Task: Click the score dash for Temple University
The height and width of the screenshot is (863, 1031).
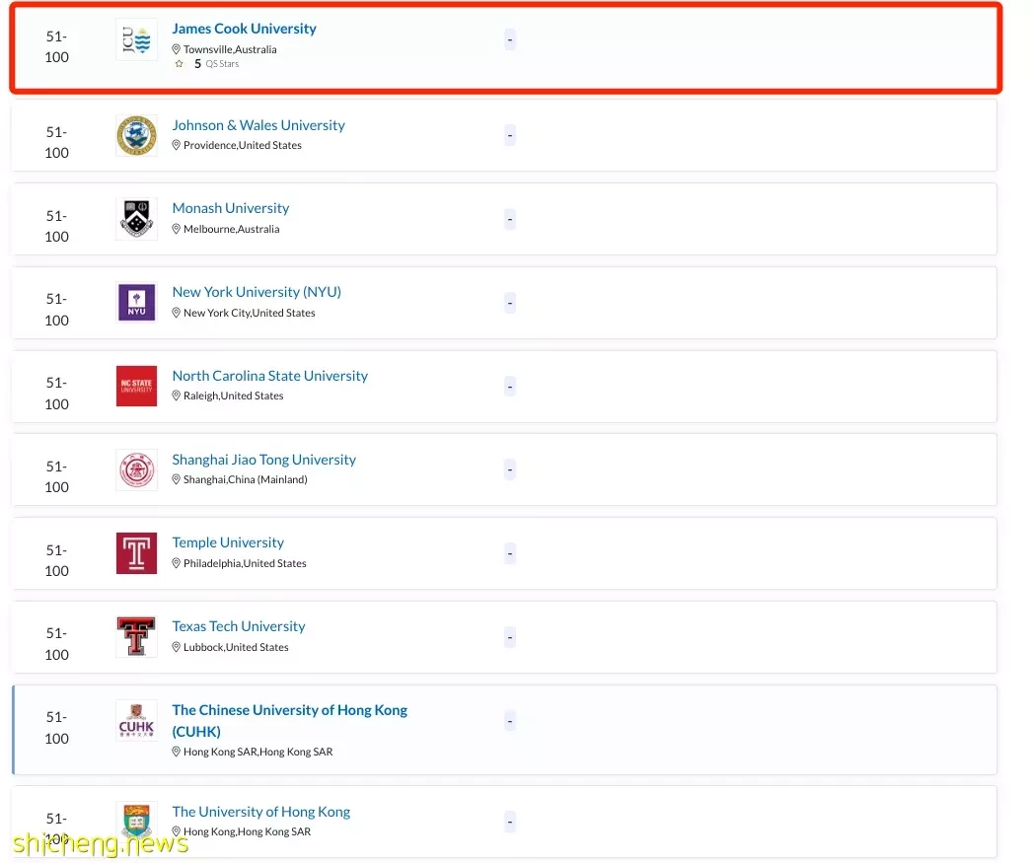Action: tap(510, 553)
